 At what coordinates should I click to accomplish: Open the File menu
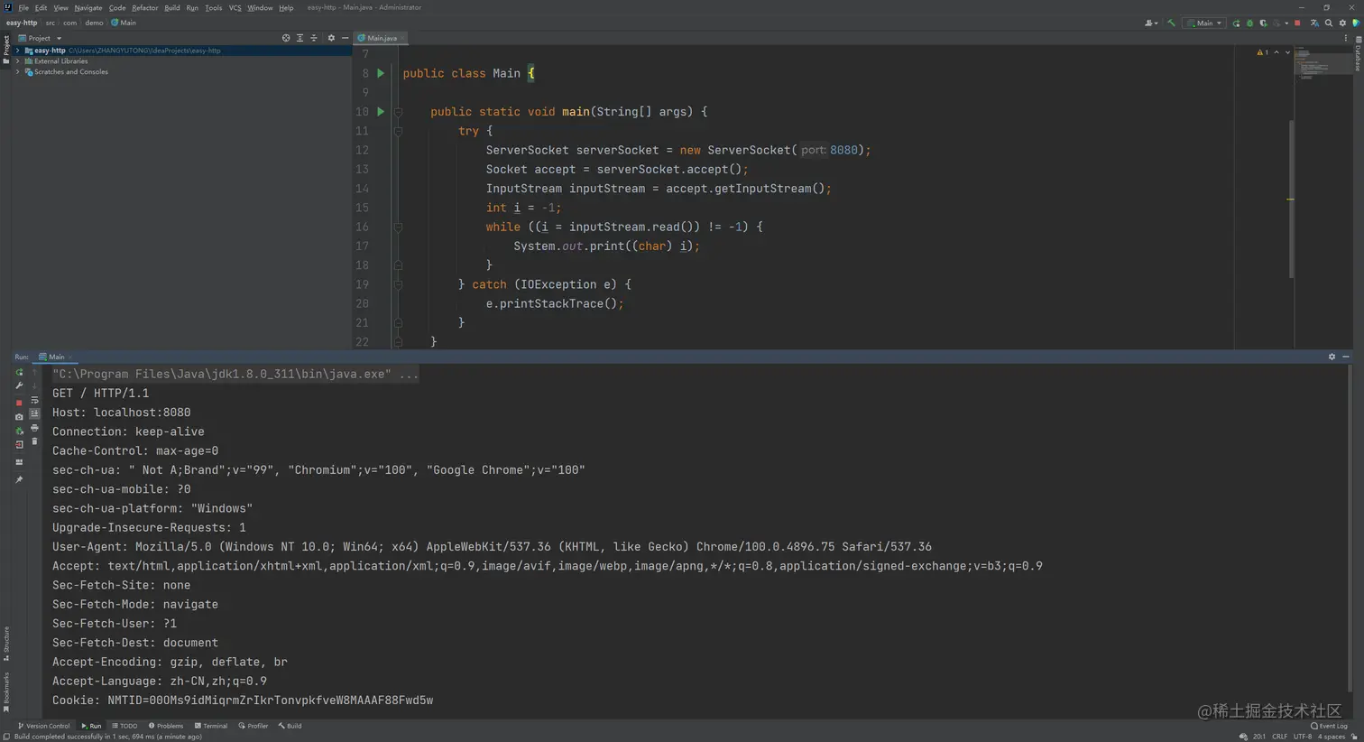tap(23, 8)
